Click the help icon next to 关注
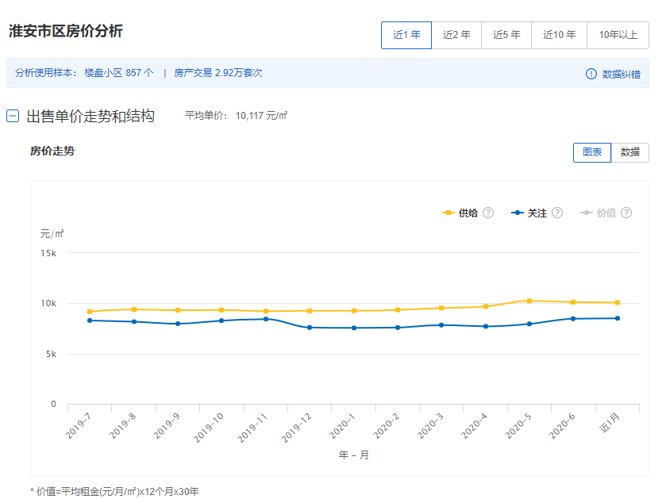 point(557,213)
